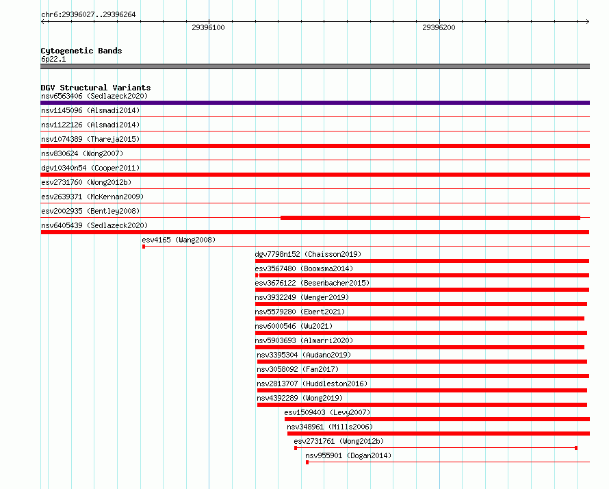Click the right end marker of esv2731761
The height and width of the screenshot is (489, 609).
coord(576,448)
